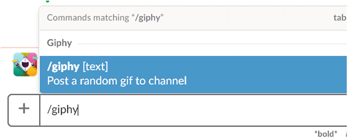Open the colorful user avatar

[x=25, y=64]
